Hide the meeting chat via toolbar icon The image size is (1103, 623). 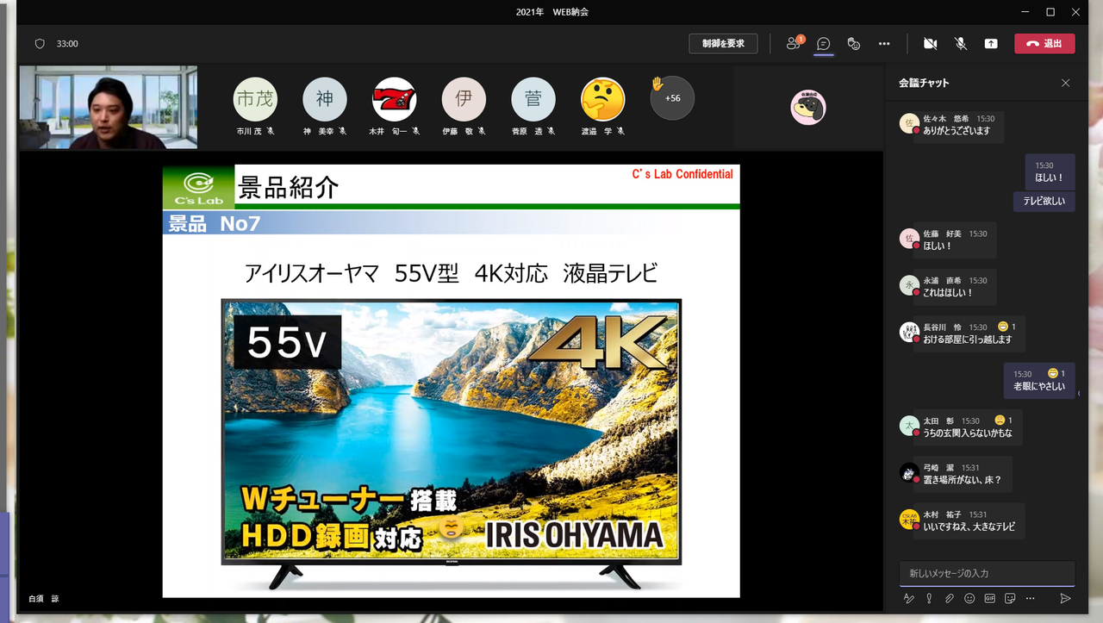(x=824, y=44)
